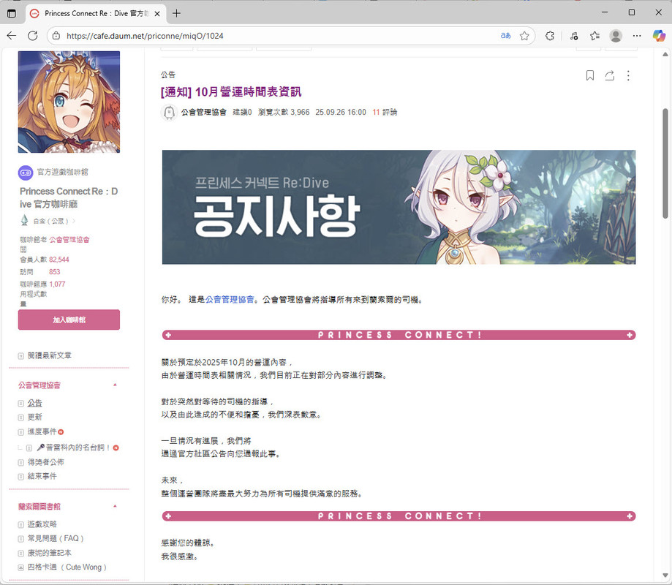This screenshot has height=585, width=672.
Task: Open the 閱讀最新文章 link
Action: 49,355
